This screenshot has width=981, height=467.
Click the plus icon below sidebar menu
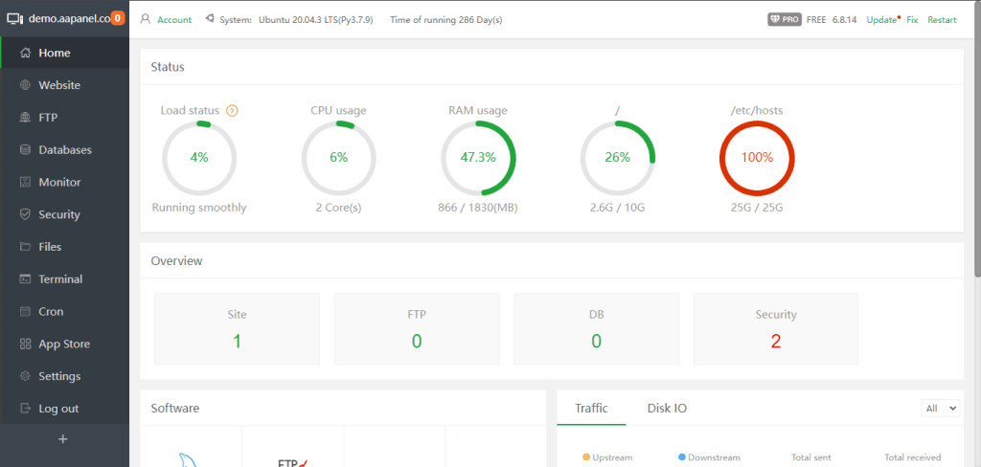tap(62, 439)
